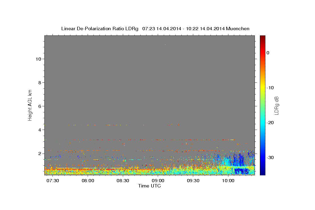The height and width of the screenshot is (210, 315).
Task: Click the height tick label 4
Action: (x=40, y=130)
